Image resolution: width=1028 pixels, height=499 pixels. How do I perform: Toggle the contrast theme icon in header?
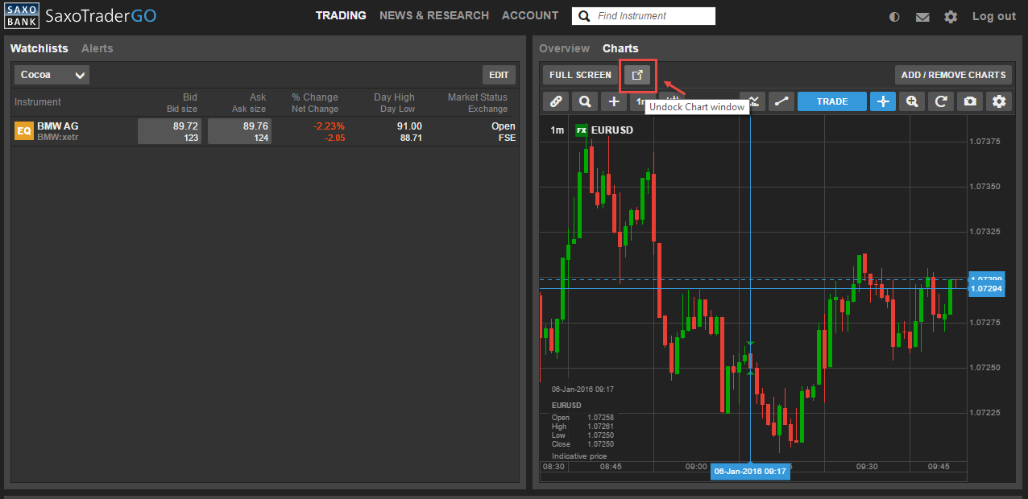pos(894,17)
